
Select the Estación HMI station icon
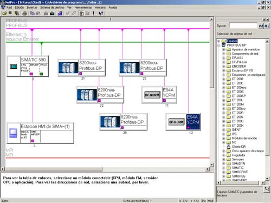(14, 133)
